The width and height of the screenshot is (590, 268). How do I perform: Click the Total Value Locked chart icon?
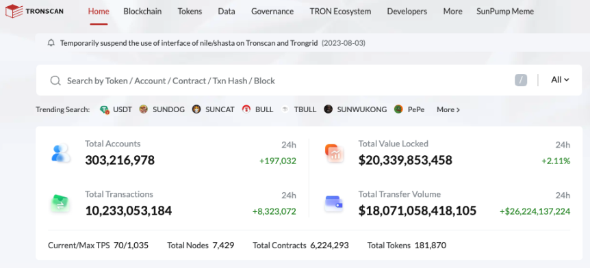pos(334,153)
